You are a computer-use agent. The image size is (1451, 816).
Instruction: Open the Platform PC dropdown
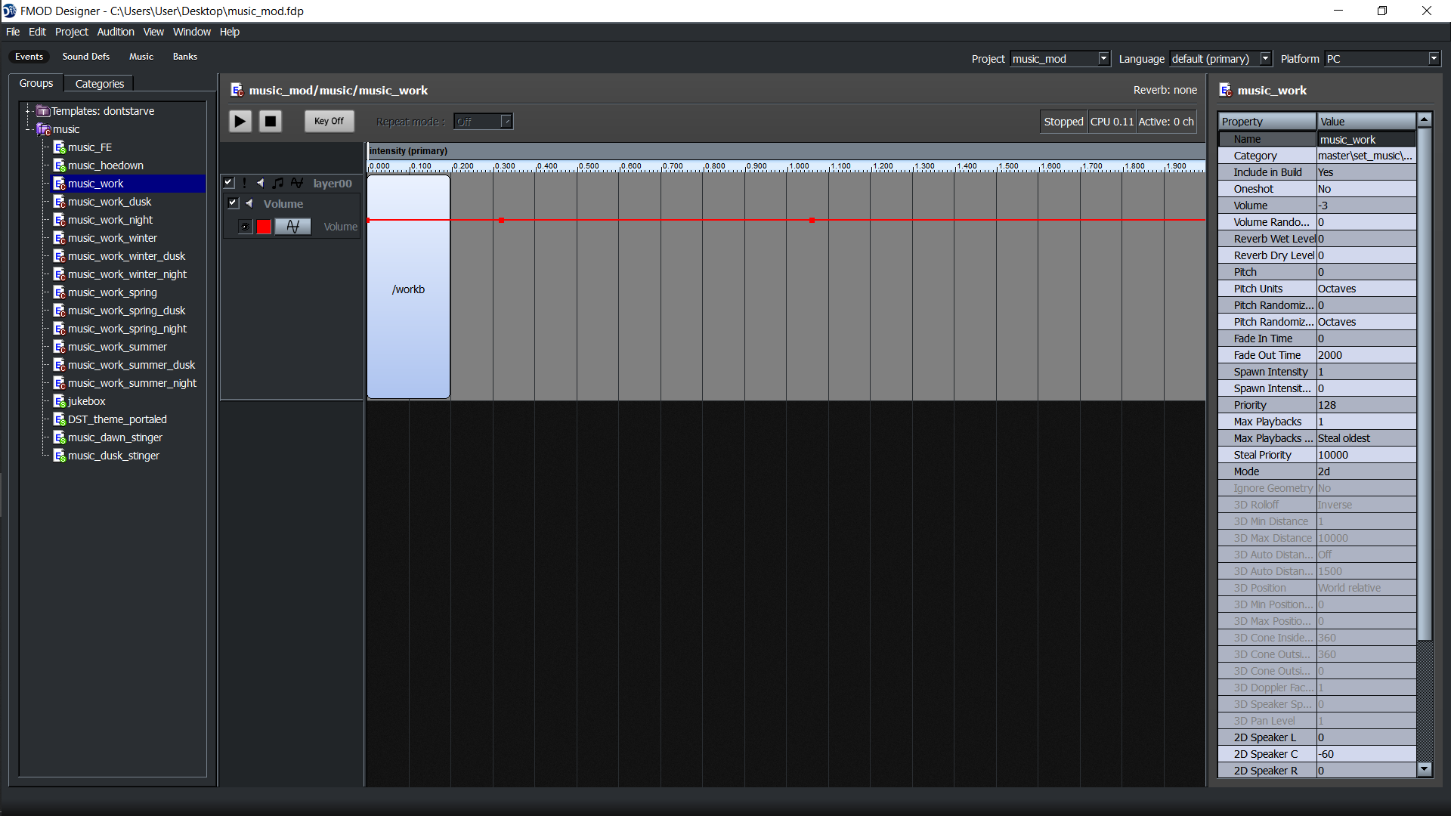[1434, 59]
